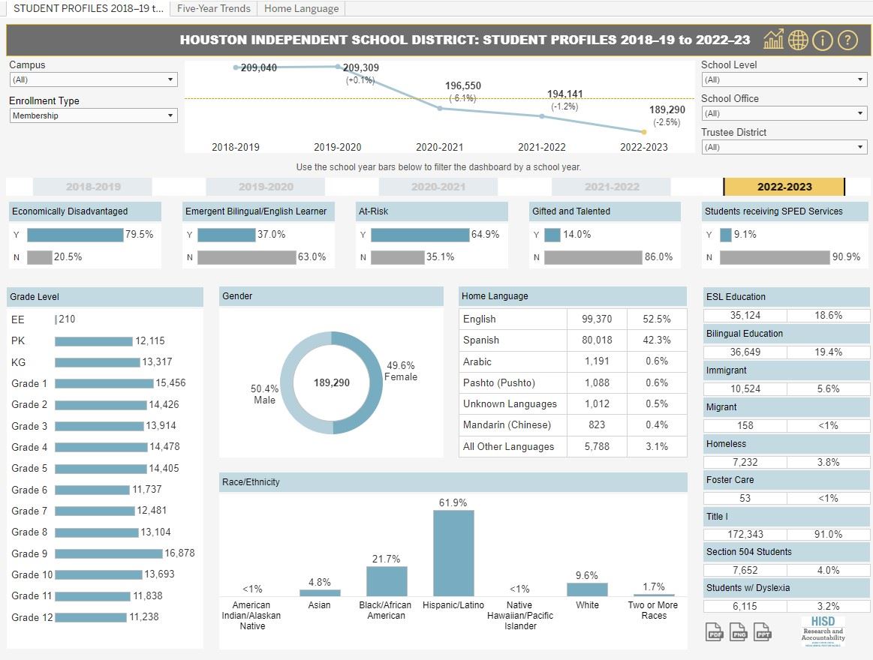
Task: Export dashboard as PDF
Action: coord(715,632)
